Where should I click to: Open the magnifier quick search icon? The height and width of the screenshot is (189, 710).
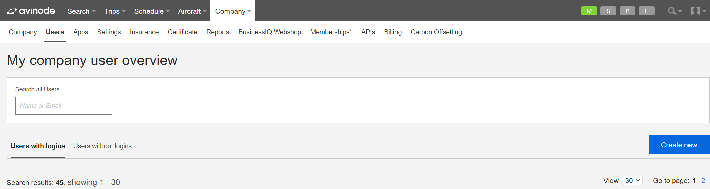(674, 11)
